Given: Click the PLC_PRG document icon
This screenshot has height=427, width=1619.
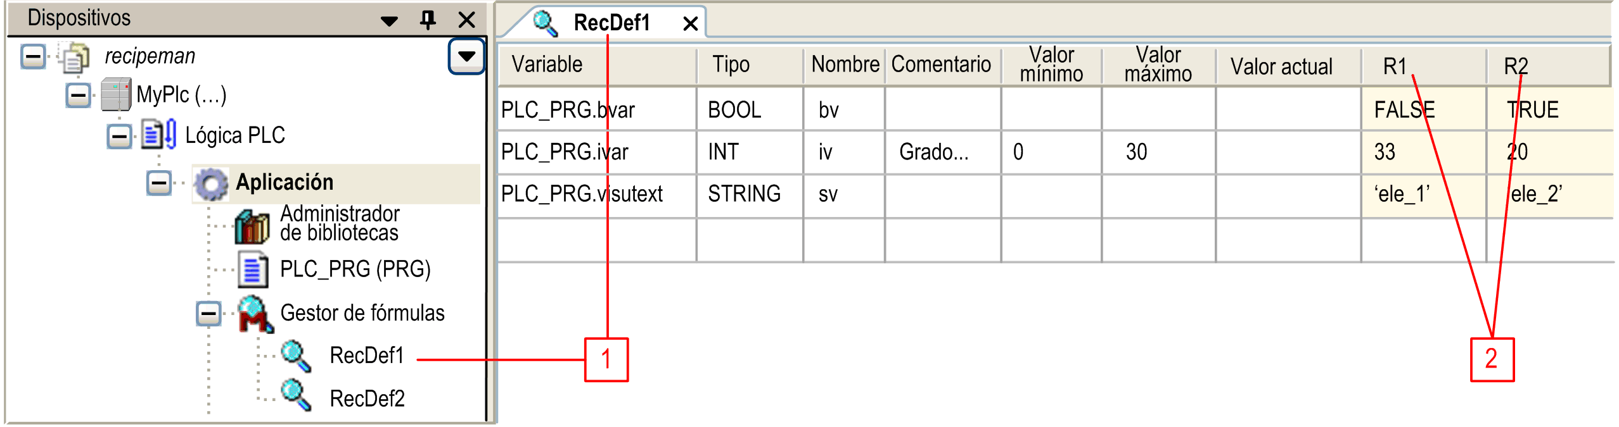Looking at the screenshot, I should click(x=252, y=269).
